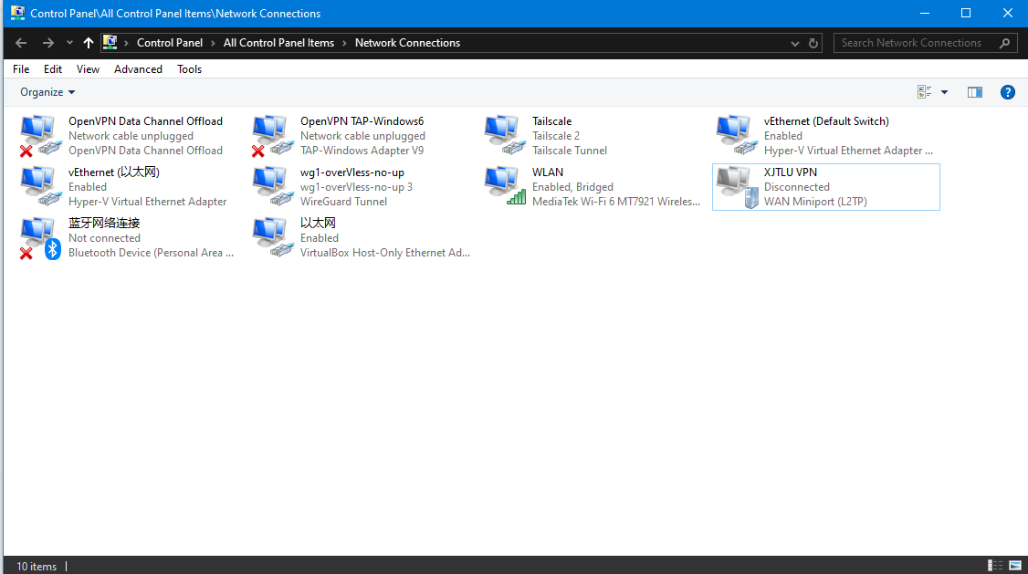Toggle the preview pane icon
This screenshot has width=1028, height=574.
point(975,92)
